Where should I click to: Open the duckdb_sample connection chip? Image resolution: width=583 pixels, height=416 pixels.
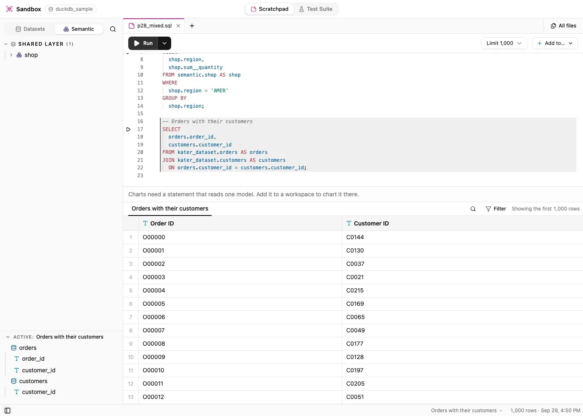tap(70, 9)
